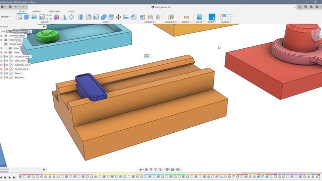
Task: Select the Contact Sets browser item
Action: coord(15,44)
